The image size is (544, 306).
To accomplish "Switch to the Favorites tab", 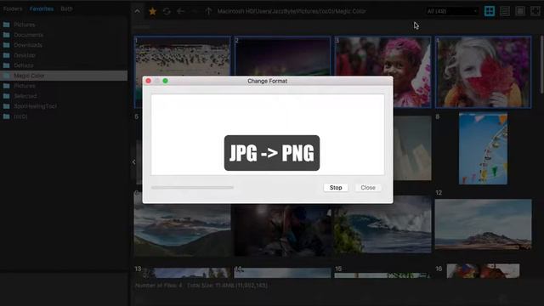I will (42, 8).
